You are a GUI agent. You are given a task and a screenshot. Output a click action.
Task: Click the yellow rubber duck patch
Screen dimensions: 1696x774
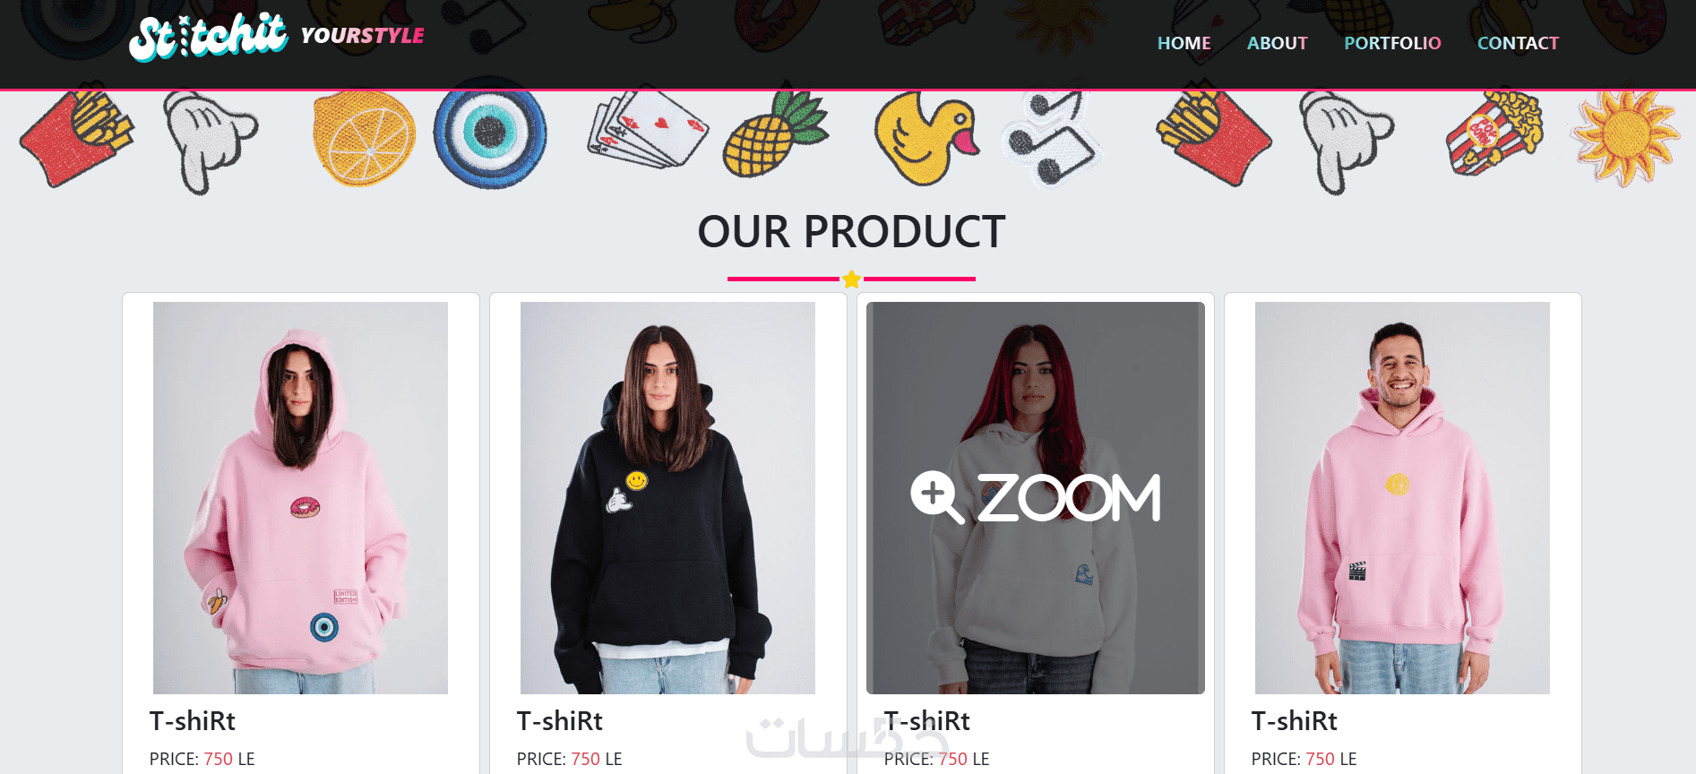pyautogui.click(x=925, y=139)
